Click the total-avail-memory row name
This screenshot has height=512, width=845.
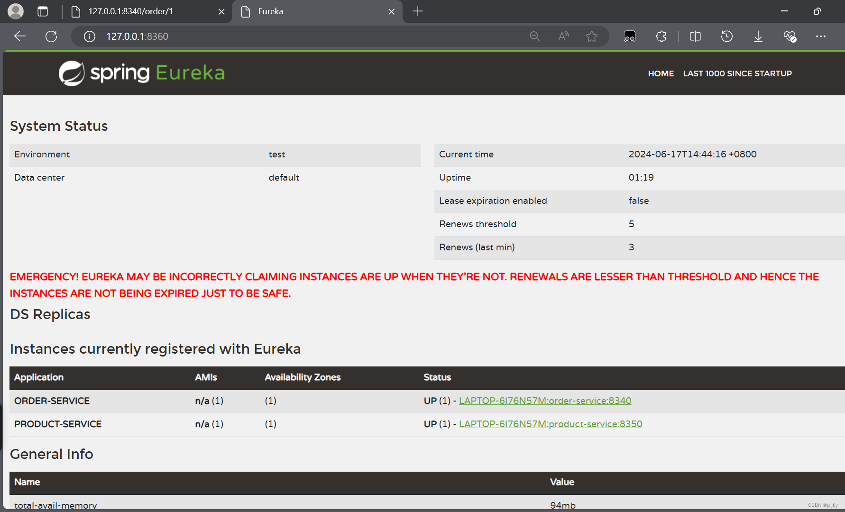click(55, 505)
